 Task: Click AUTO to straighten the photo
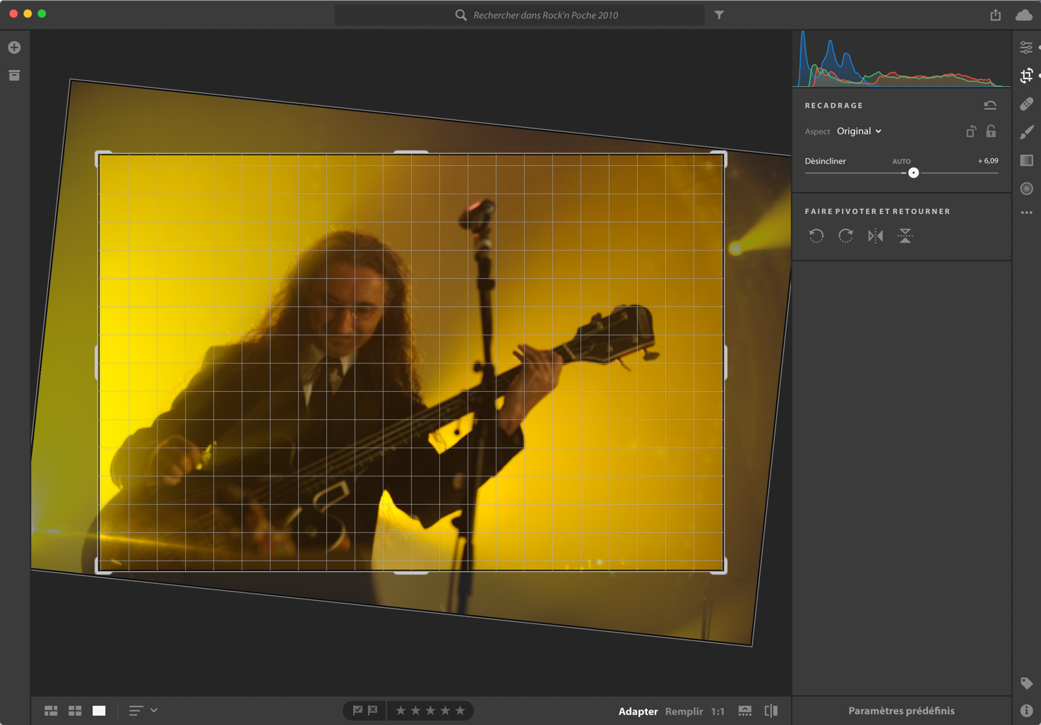pyautogui.click(x=901, y=162)
